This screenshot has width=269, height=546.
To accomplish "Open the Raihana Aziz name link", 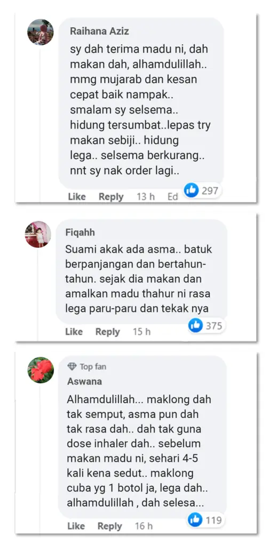I will 99,31.
